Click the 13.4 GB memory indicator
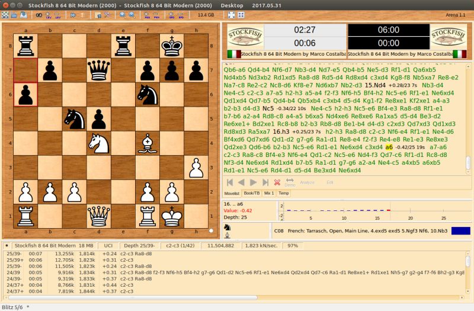This screenshot has height=311, width=474. (x=206, y=15)
